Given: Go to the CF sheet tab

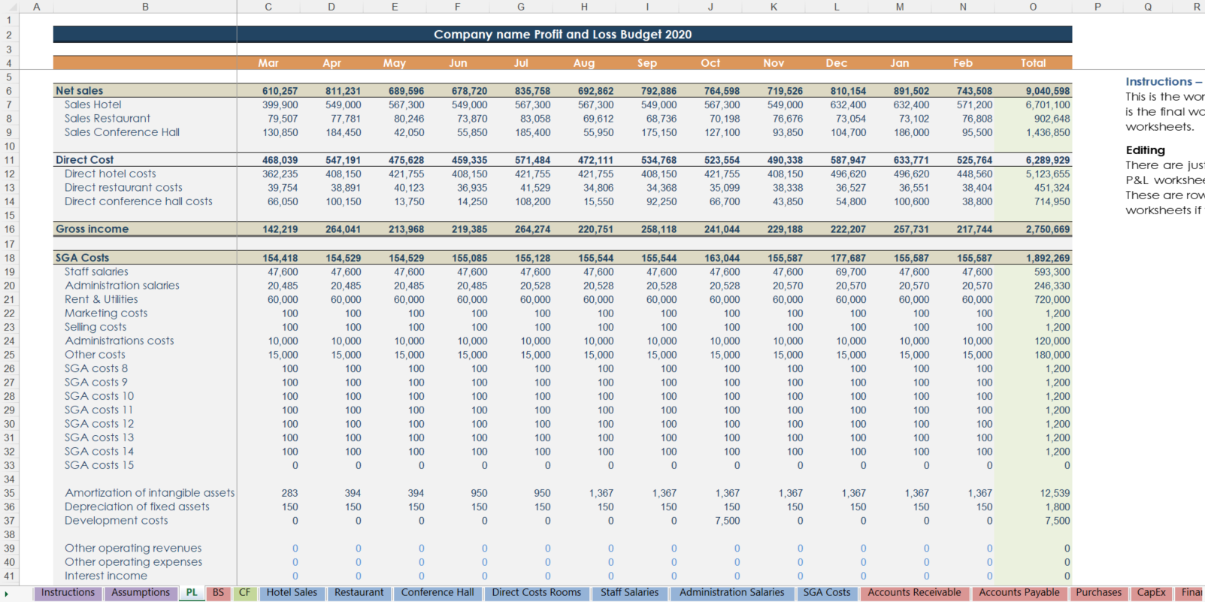Looking at the screenshot, I should [x=244, y=593].
